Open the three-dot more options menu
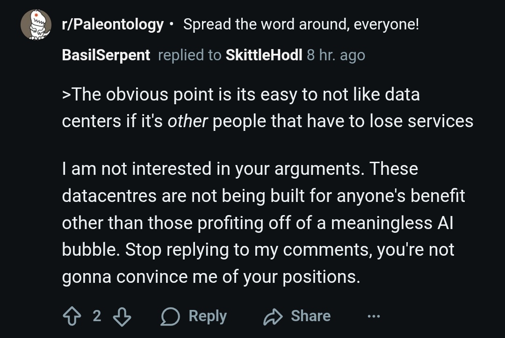 click(373, 316)
